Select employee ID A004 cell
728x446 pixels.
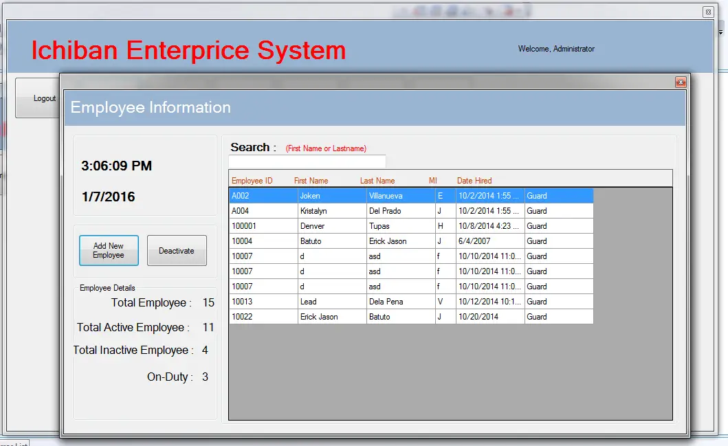tap(263, 211)
